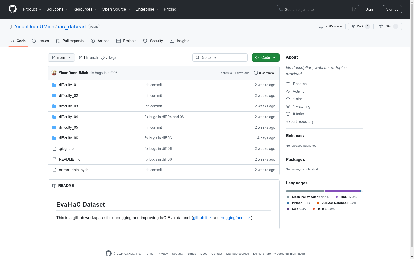
Task: Open the green Code dropdown button
Action: coord(265,57)
